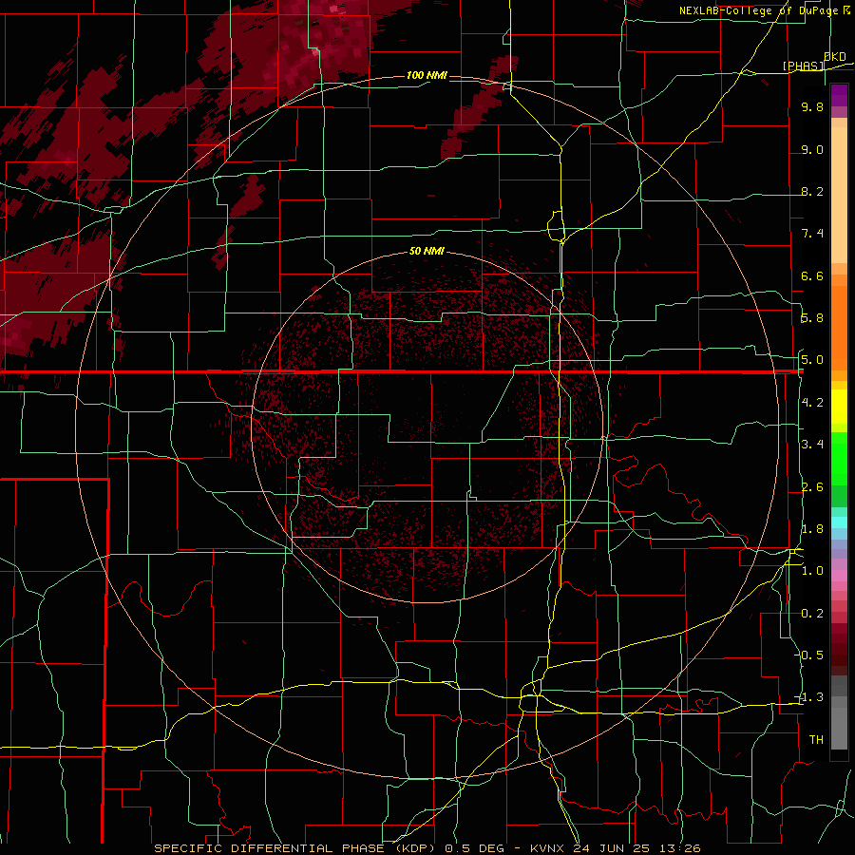Click the KVNX radar site identifier
The image size is (855, 855).
(x=548, y=848)
